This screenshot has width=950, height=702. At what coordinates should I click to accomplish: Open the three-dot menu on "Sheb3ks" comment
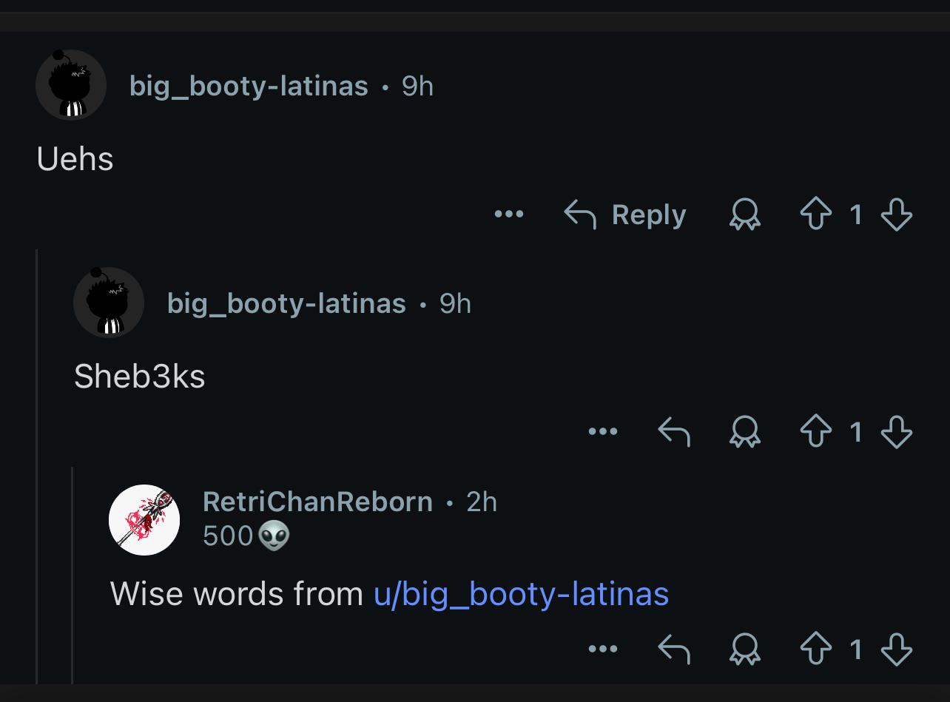click(x=603, y=431)
